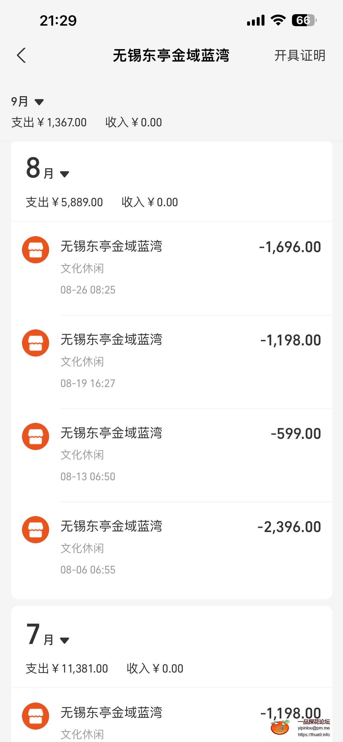Screen dimensions: 343x742
Task: Tap merchant icon for the -1,696.00 transaction
Action: (36, 250)
